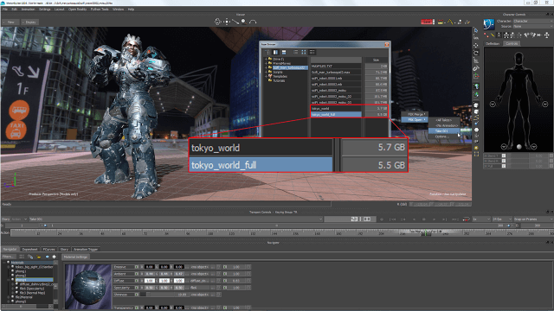Open the Display dropdown in the Viewer
Screen dimensions: 554x311
tap(29, 22)
